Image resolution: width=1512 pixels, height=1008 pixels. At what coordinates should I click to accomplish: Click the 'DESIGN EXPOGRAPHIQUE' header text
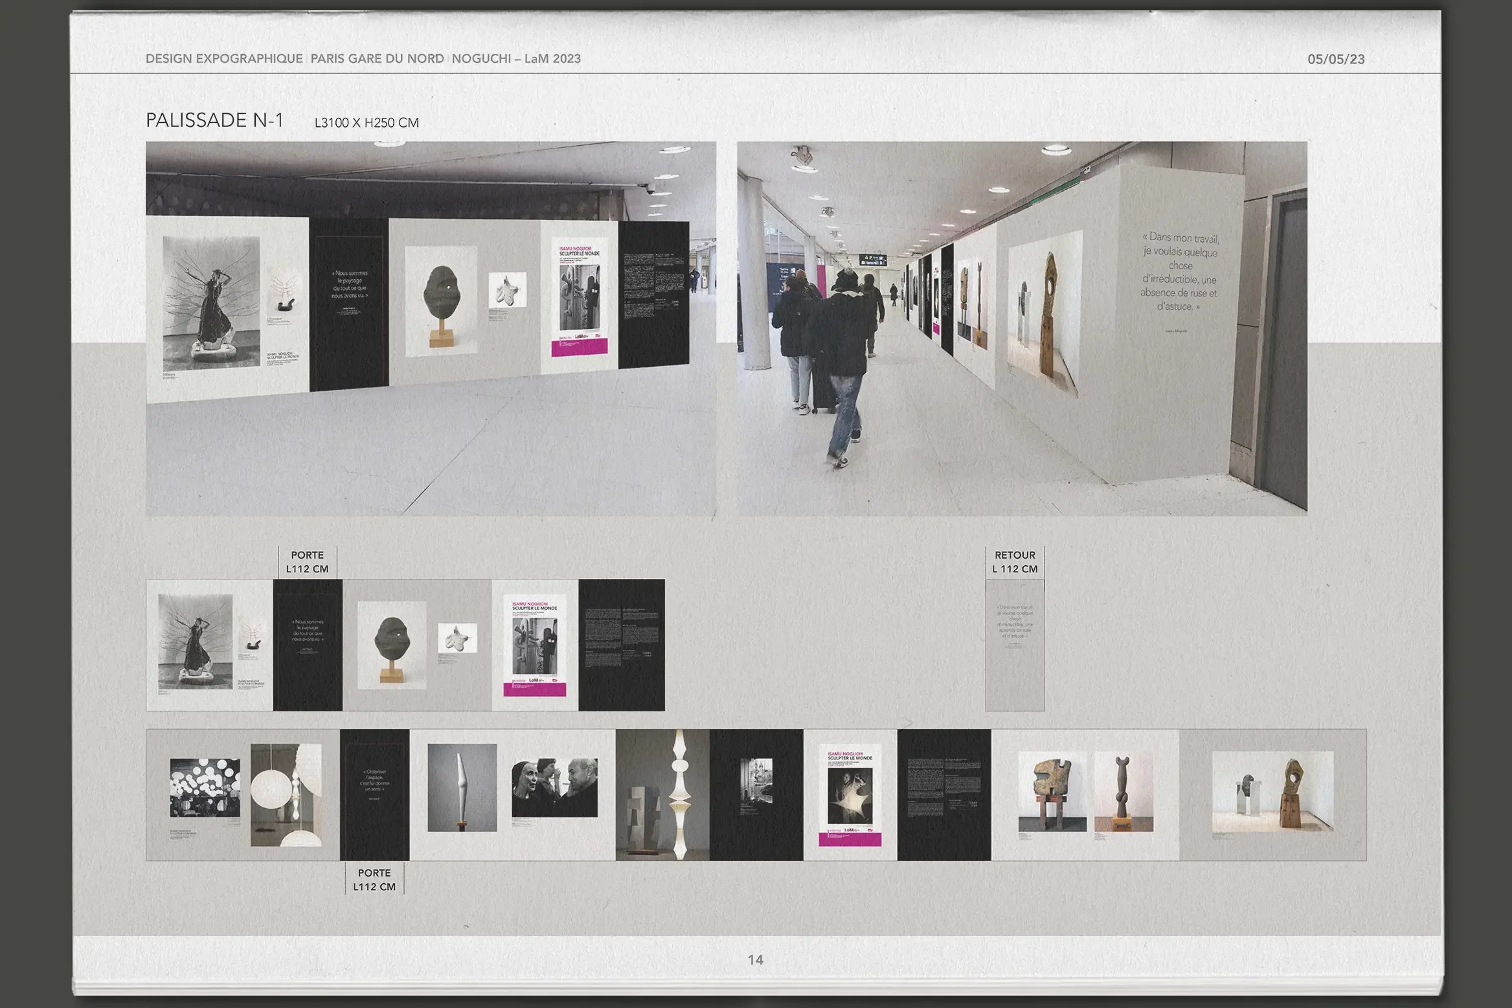coord(224,58)
